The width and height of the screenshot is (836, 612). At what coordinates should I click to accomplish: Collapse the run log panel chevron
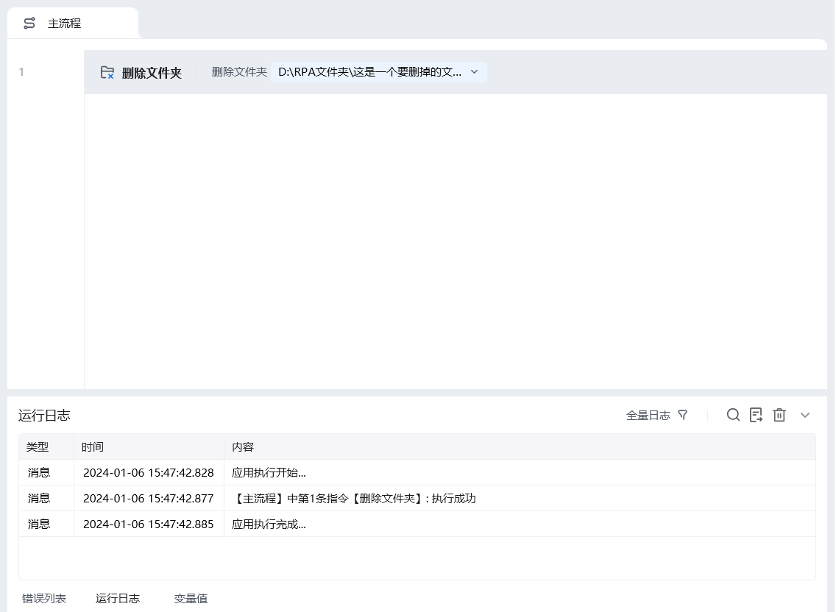pos(805,416)
